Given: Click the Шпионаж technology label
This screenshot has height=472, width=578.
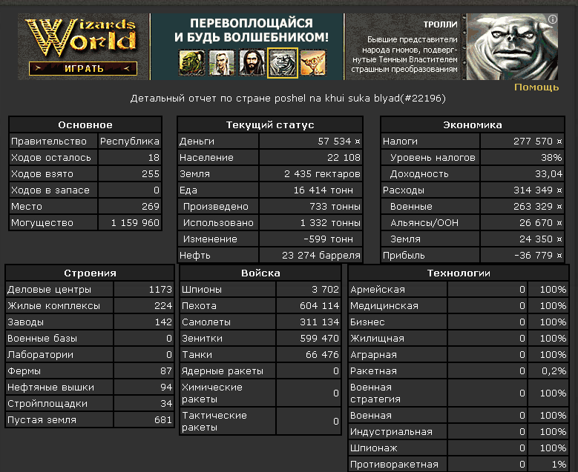Looking at the screenshot, I should click(374, 448).
